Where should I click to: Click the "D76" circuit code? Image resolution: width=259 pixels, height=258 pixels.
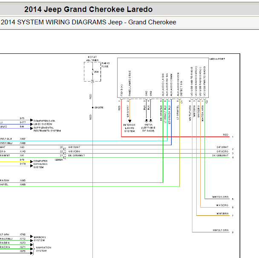click(x=22, y=160)
